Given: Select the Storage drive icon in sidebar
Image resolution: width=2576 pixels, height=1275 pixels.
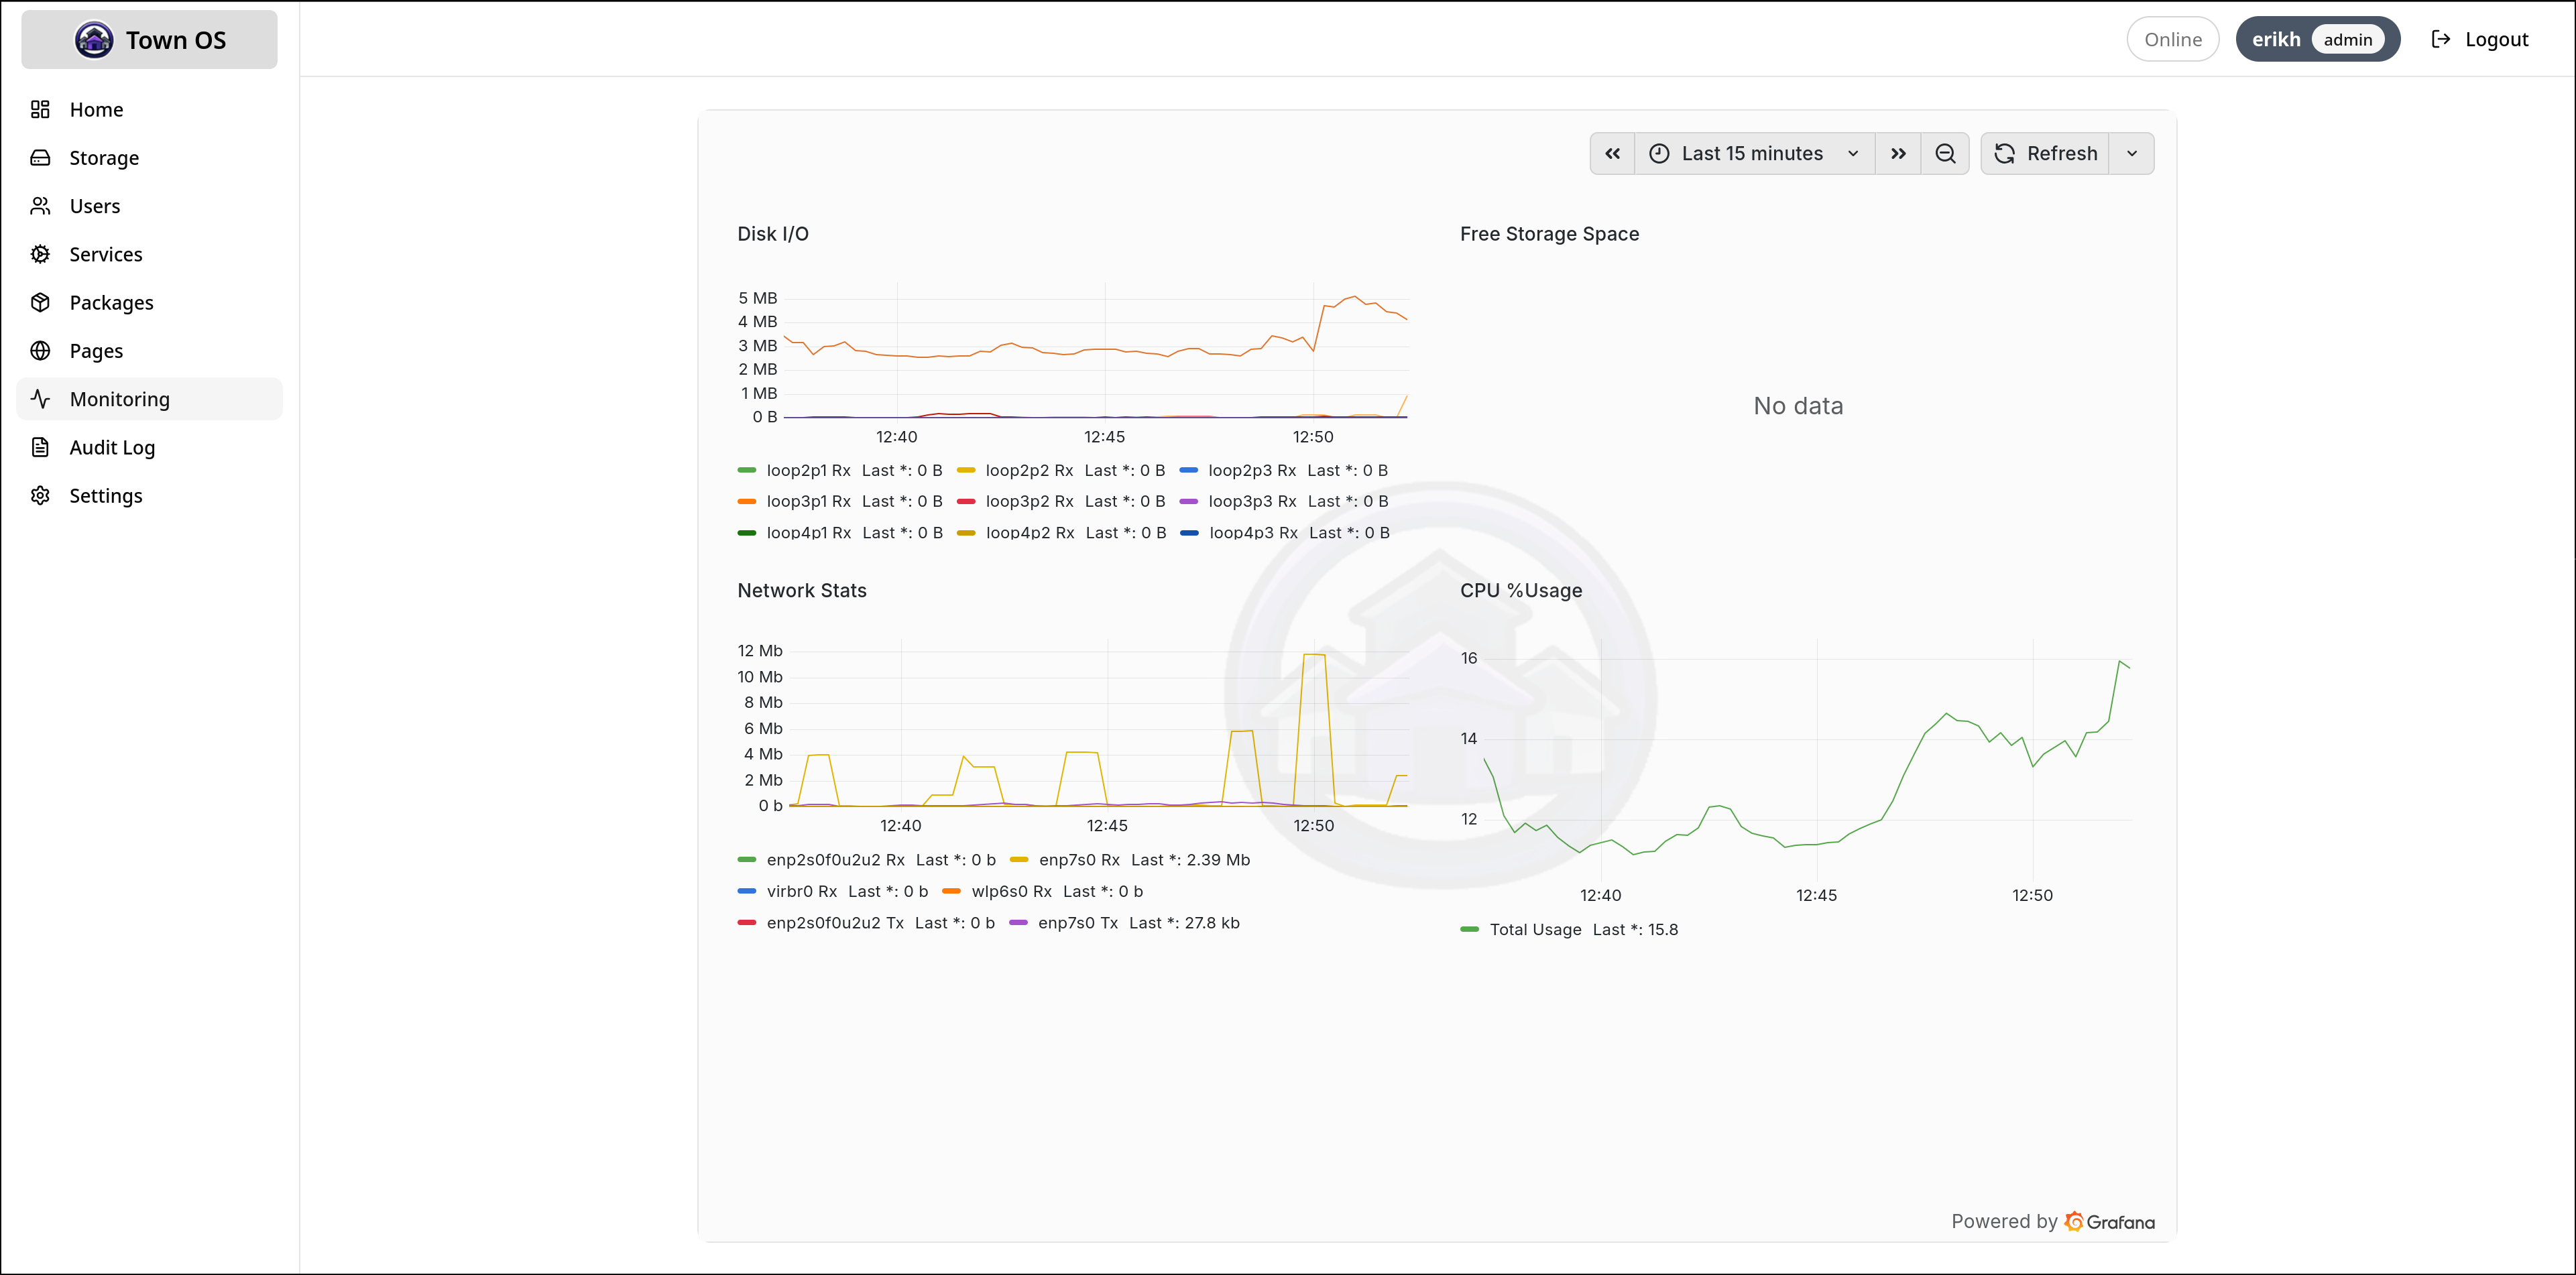Looking at the screenshot, I should pos(40,157).
